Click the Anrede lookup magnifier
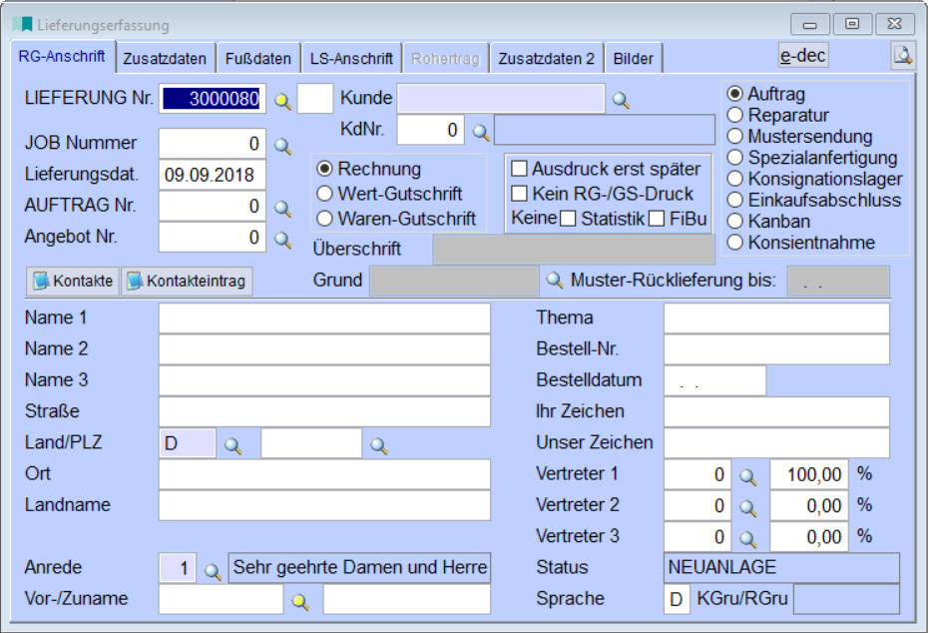This screenshot has width=928, height=633. tap(213, 570)
